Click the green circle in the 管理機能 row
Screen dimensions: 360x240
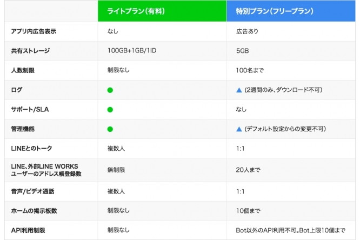click(110, 129)
